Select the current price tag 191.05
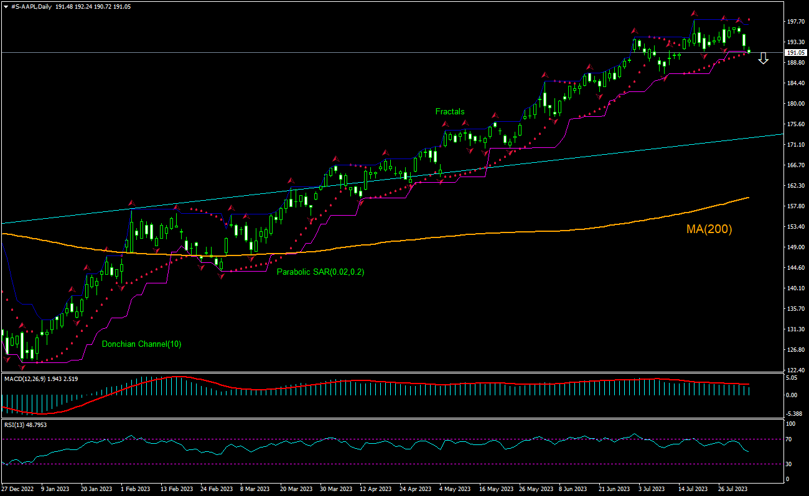 795,53
